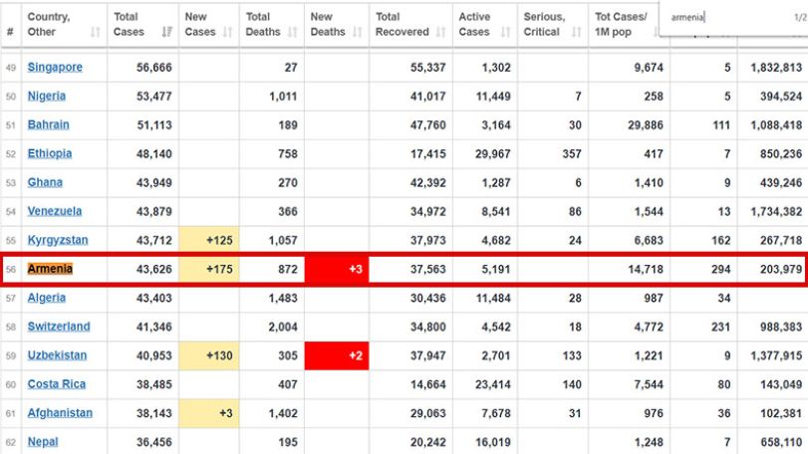Sort by Total Deaths arrow icon
808x454 pixels.
(293, 33)
